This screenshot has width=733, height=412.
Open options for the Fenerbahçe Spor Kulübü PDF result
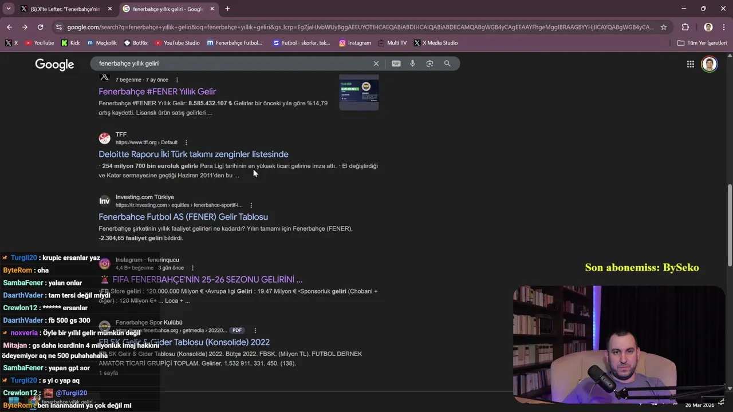click(255, 331)
